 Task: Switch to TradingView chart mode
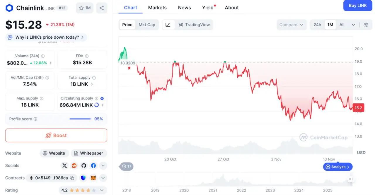tap(194, 25)
